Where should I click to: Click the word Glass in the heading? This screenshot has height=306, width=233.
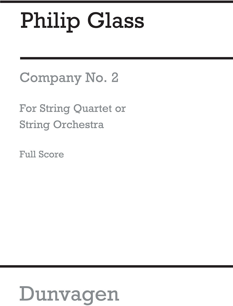pyautogui.click(x=116, y=21)
